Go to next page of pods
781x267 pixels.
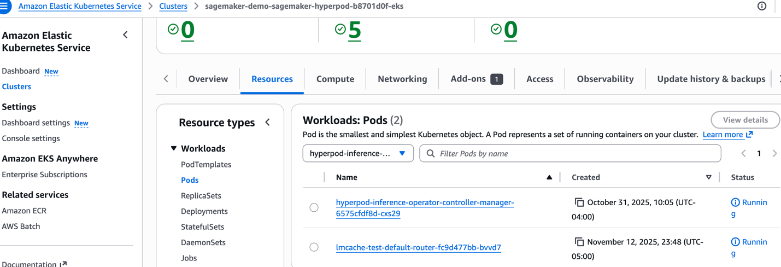[x=774, y=154]
